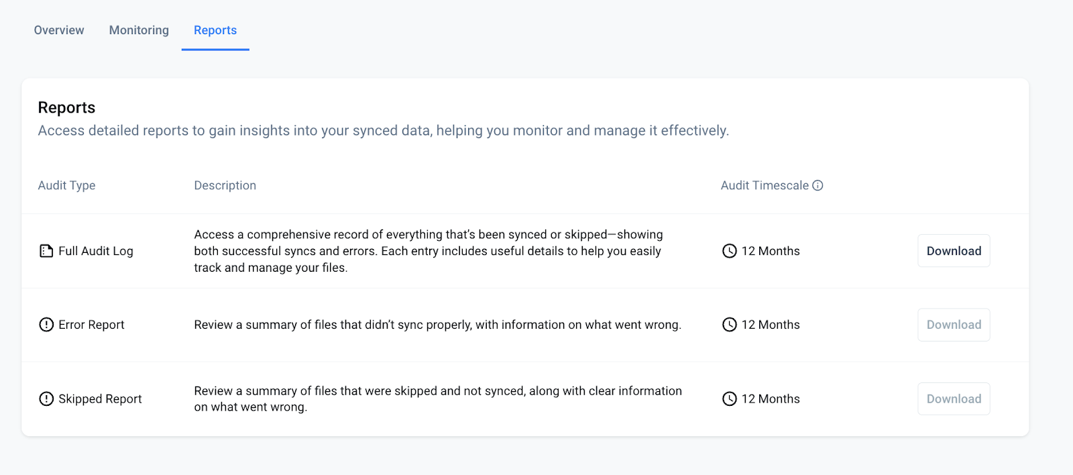Screen dimensions: 1073x475
Task: Click the alert icon beside Error Report
Action: pos(46,325)
